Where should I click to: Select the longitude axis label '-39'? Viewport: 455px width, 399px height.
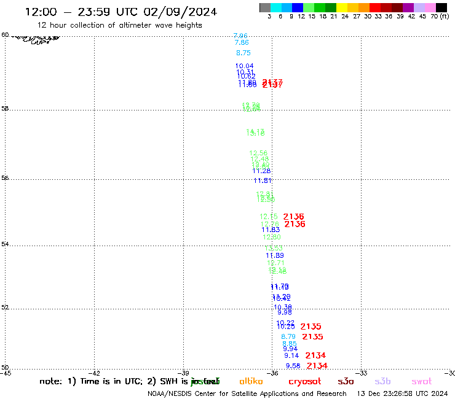(x=183, y=373)
